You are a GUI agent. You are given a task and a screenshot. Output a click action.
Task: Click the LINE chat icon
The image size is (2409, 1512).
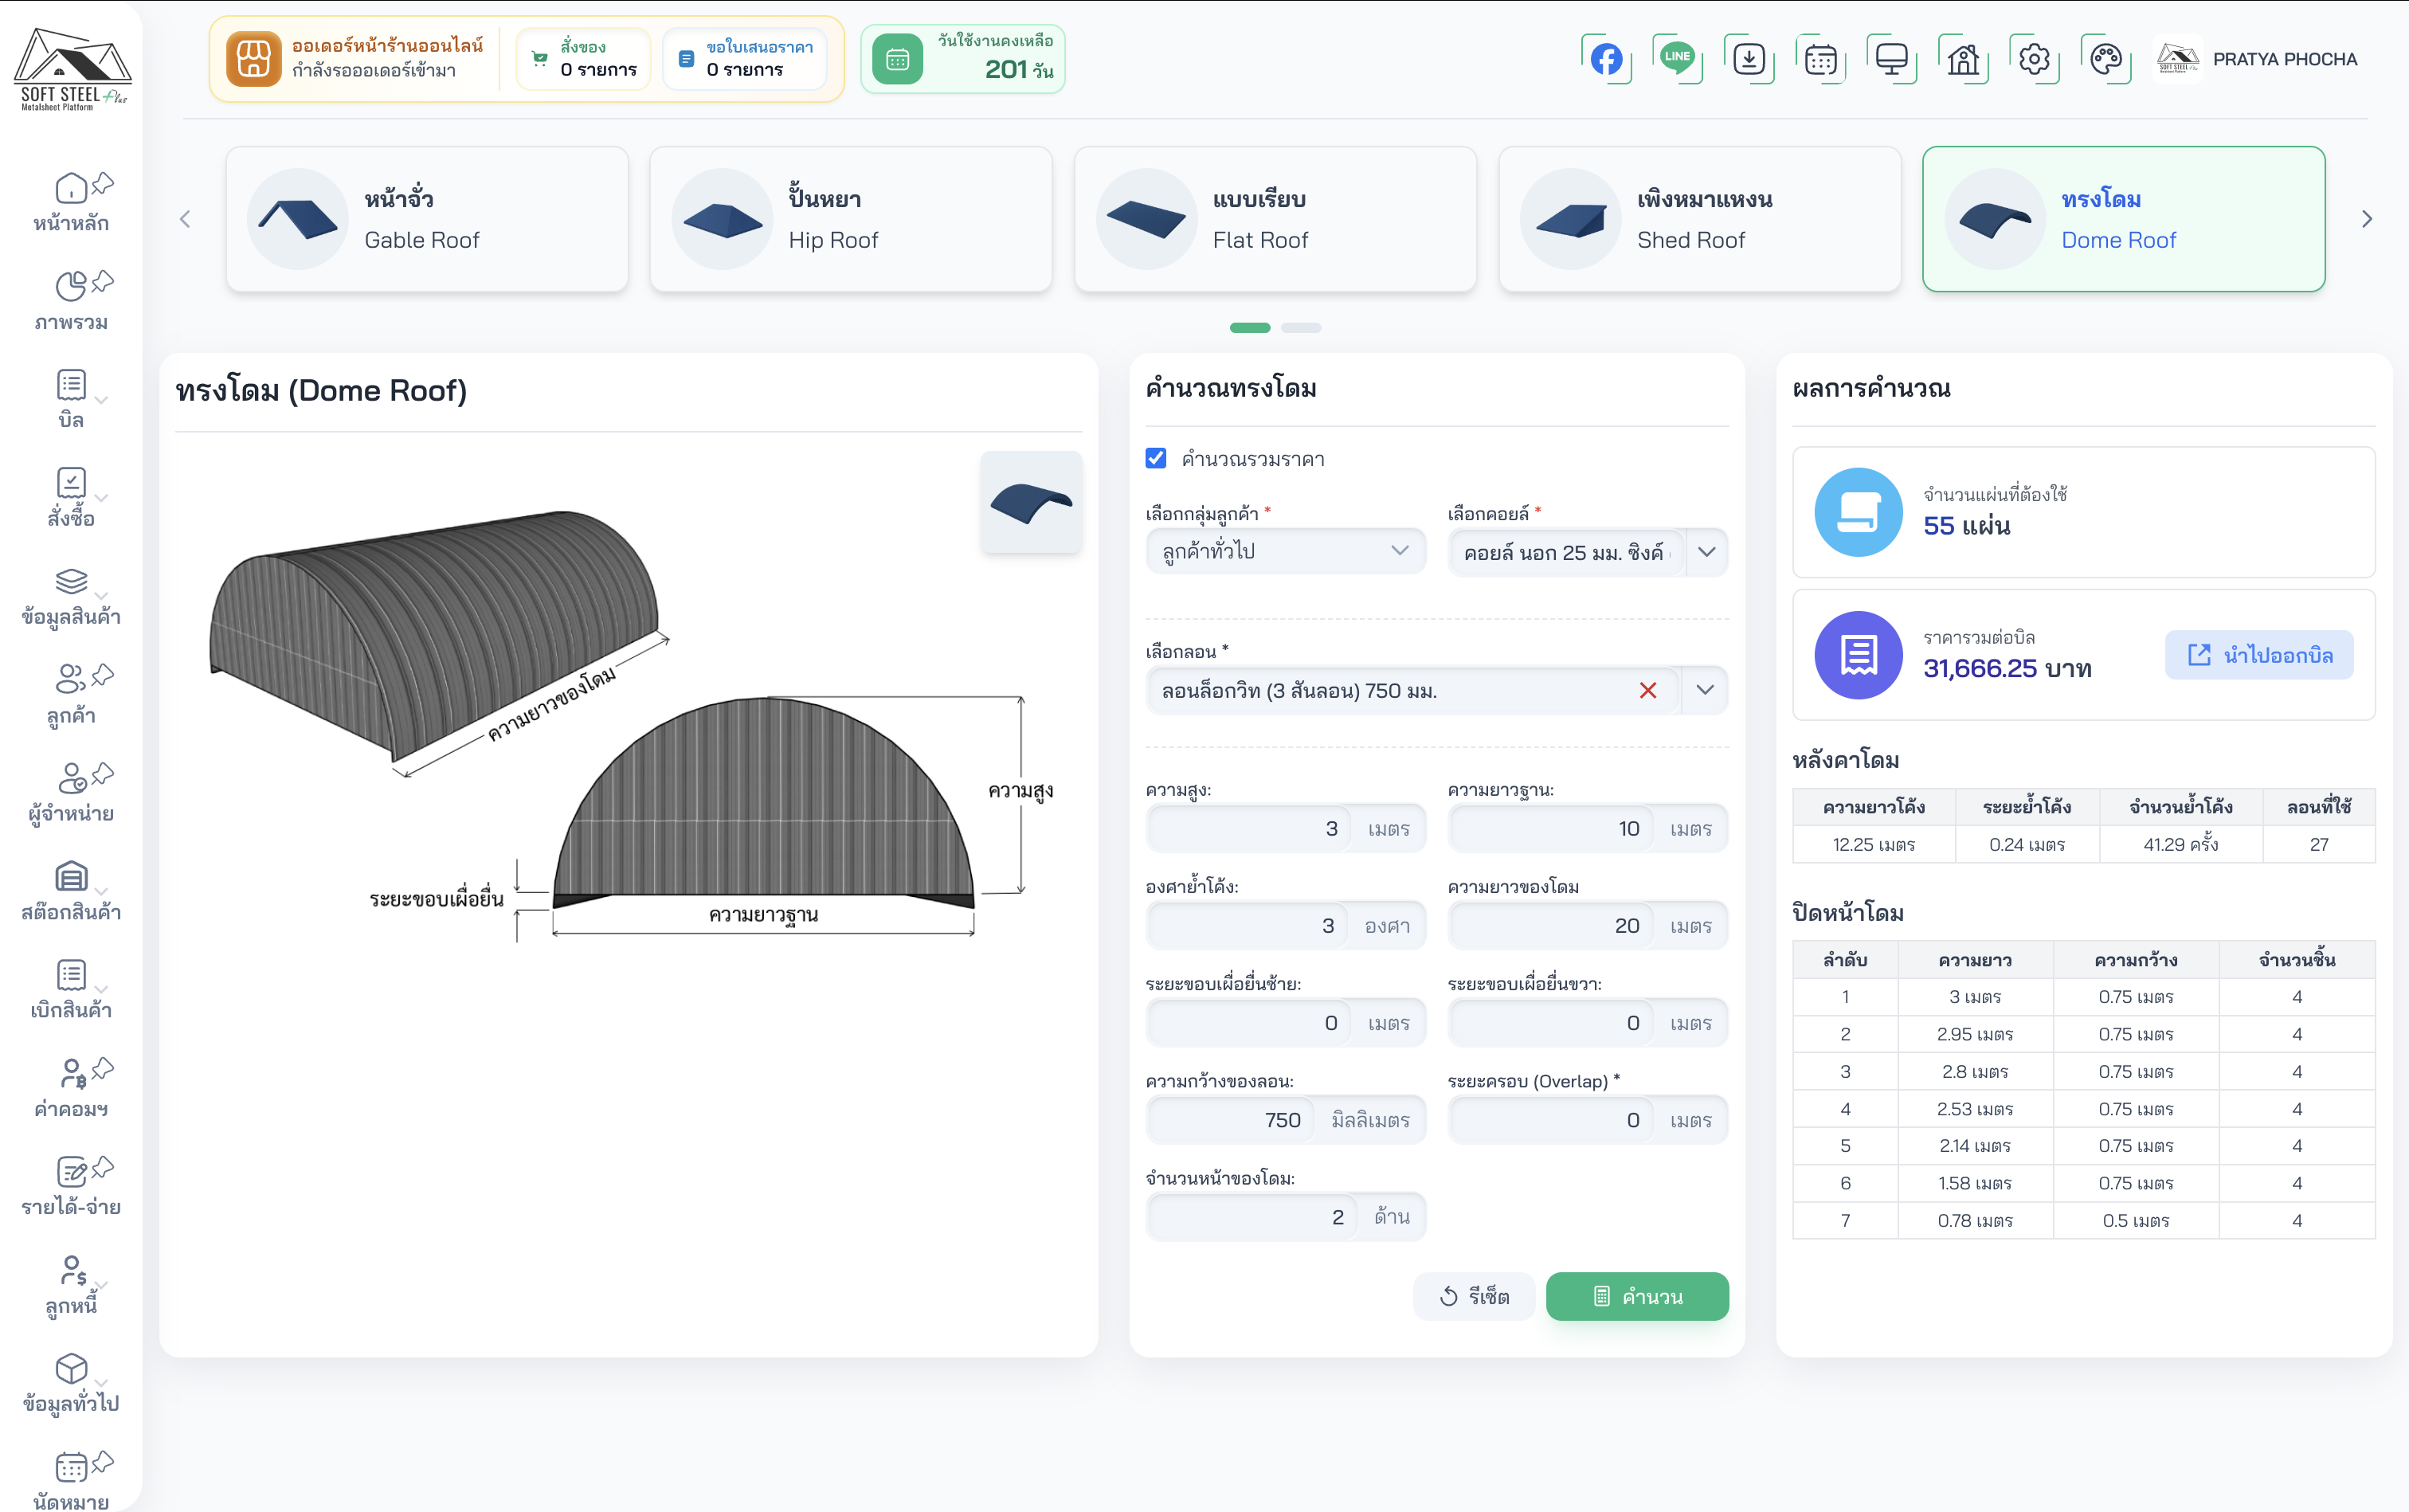(1677, 59)
